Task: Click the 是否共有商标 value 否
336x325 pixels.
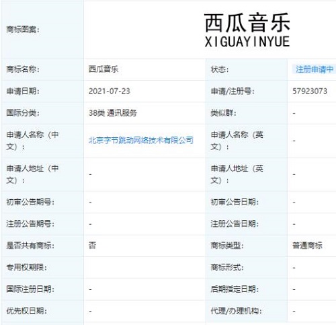Action: pyautogui.click(x=93, y=245)
